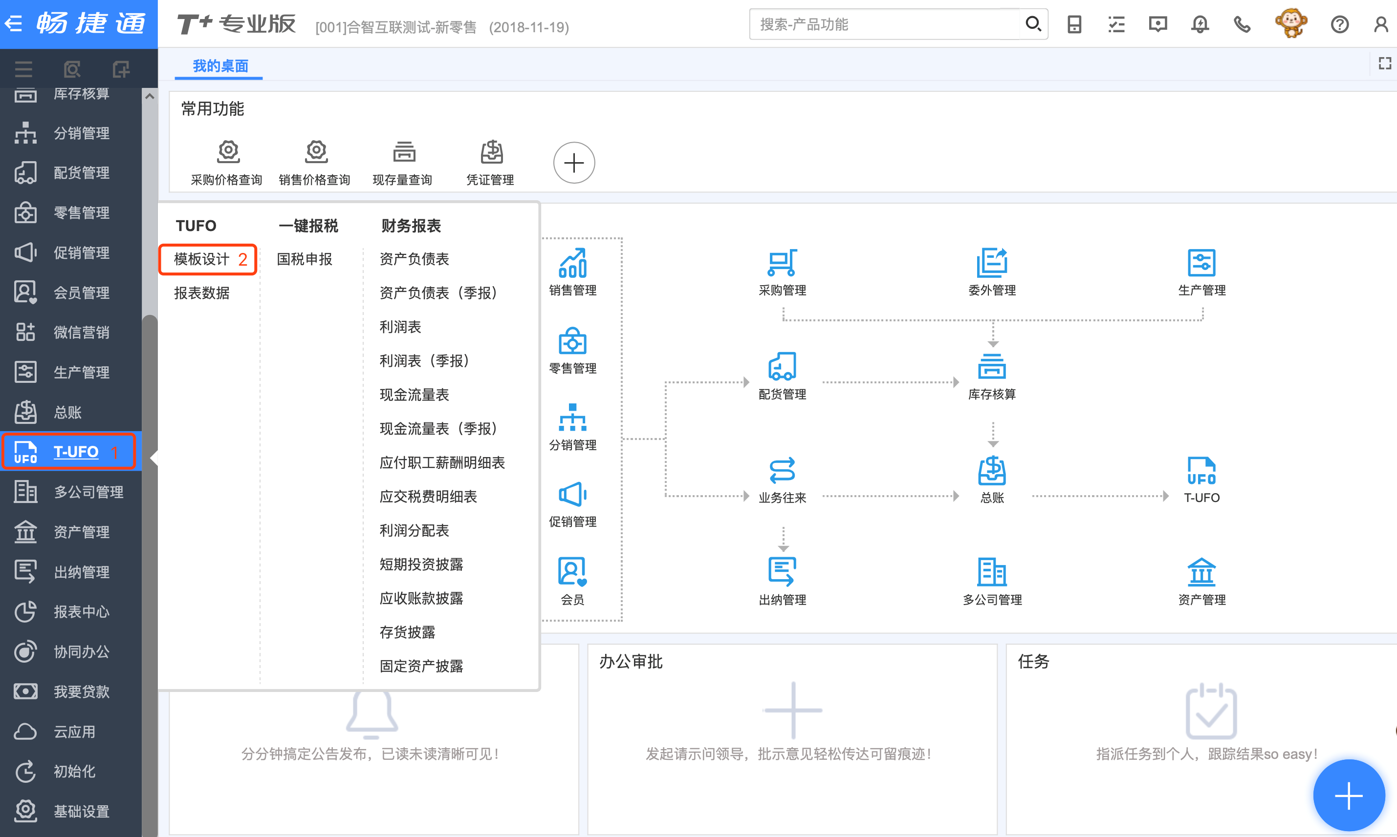Viewport: 1397px width, 837px height.
Task: Select 模板设计 under TUFO menu
Action: [201, 259]
